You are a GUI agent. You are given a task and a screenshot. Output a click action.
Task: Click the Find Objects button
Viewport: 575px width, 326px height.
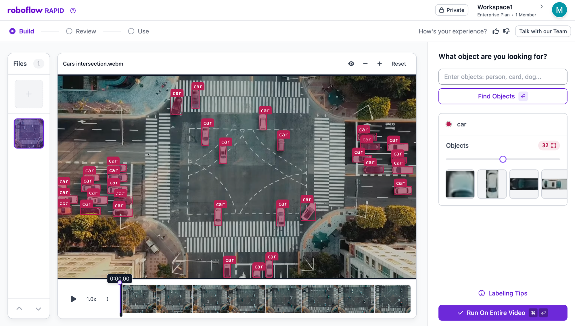[x=503, y=96]
